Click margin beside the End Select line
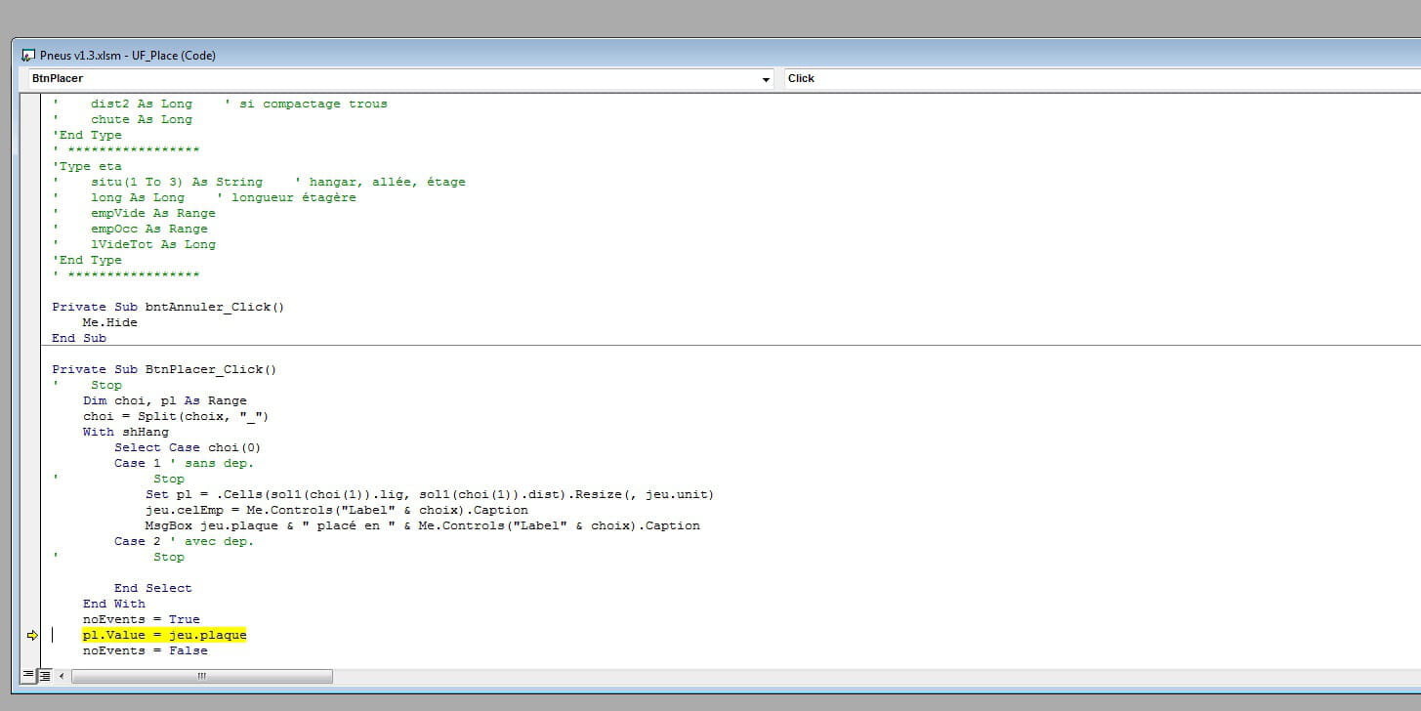This screenshot has width=1421, height=711. (x=31, y=588)
